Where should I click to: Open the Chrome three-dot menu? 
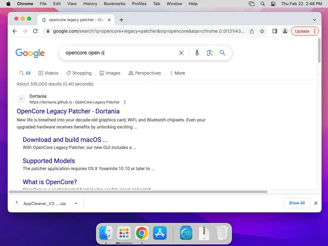coord(315,31)
